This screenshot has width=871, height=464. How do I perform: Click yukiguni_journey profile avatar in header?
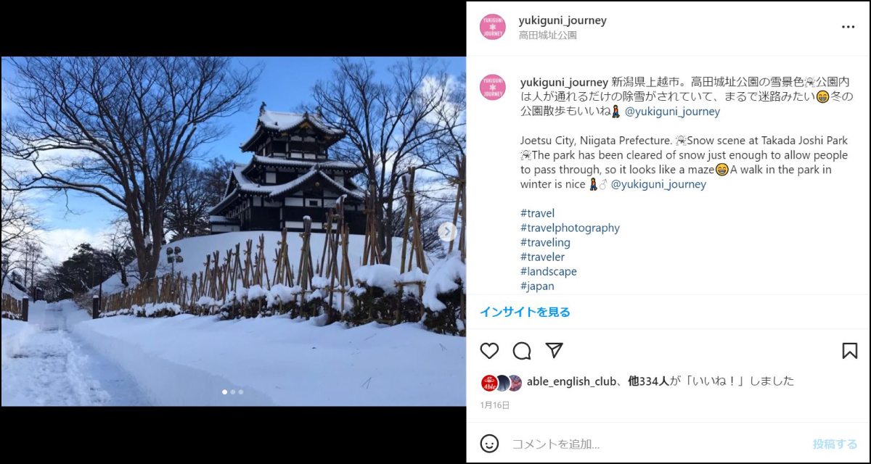492,27
